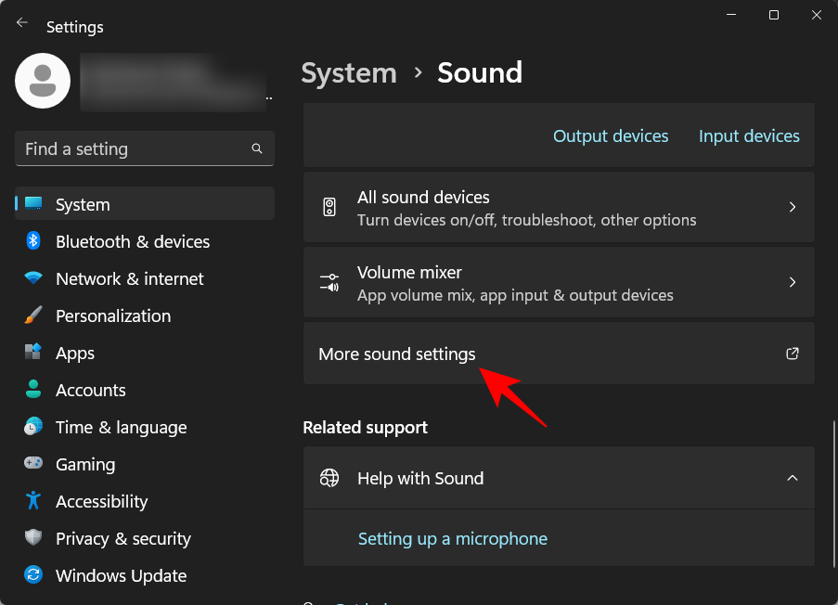This screenshot has height=605, width=838.
Task: Open More sound settings
Action: [396, 354]
